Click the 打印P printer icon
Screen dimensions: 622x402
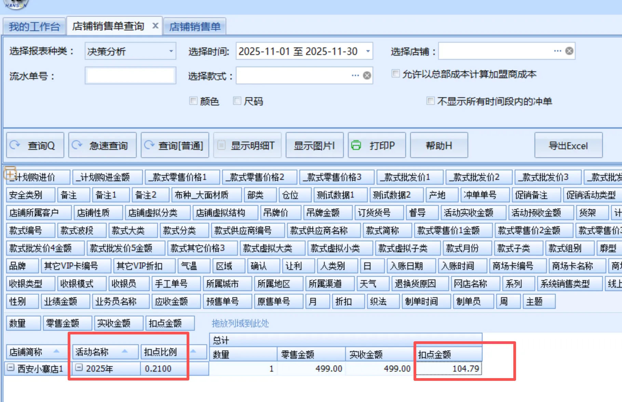click(356, 145)
